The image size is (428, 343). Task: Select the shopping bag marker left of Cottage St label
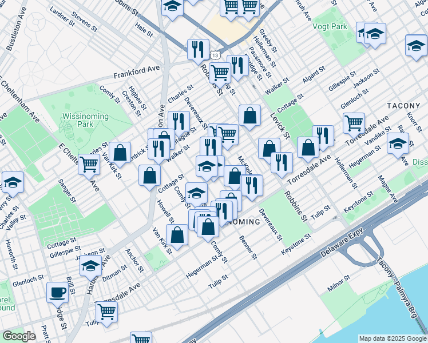[149, 176]
